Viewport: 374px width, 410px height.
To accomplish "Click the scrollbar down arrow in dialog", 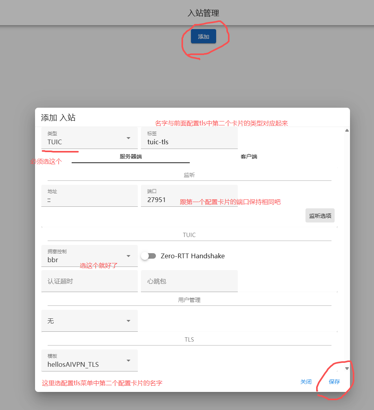I will point(347,368).
